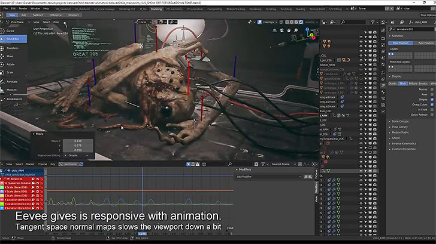Viewport: 436px width, 244px height.
Task: Choose B-Bone display type
Action: (413, 84)
